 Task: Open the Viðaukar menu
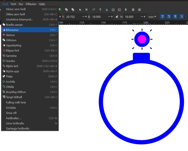click(x=31, y=4)
